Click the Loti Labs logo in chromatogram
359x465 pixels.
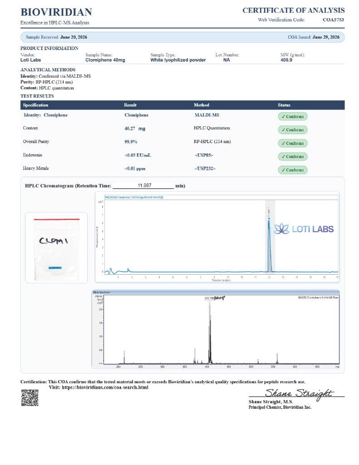[x=304, y=229]
